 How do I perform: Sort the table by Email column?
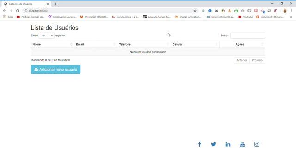[x=96, y=44]
